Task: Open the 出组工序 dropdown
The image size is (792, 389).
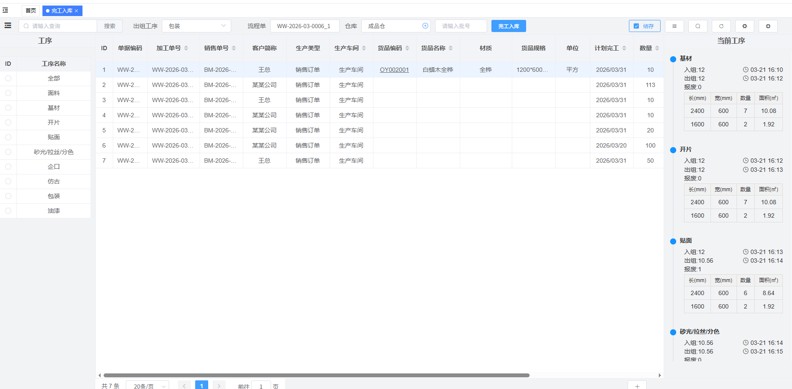Action: pos(196,26)
